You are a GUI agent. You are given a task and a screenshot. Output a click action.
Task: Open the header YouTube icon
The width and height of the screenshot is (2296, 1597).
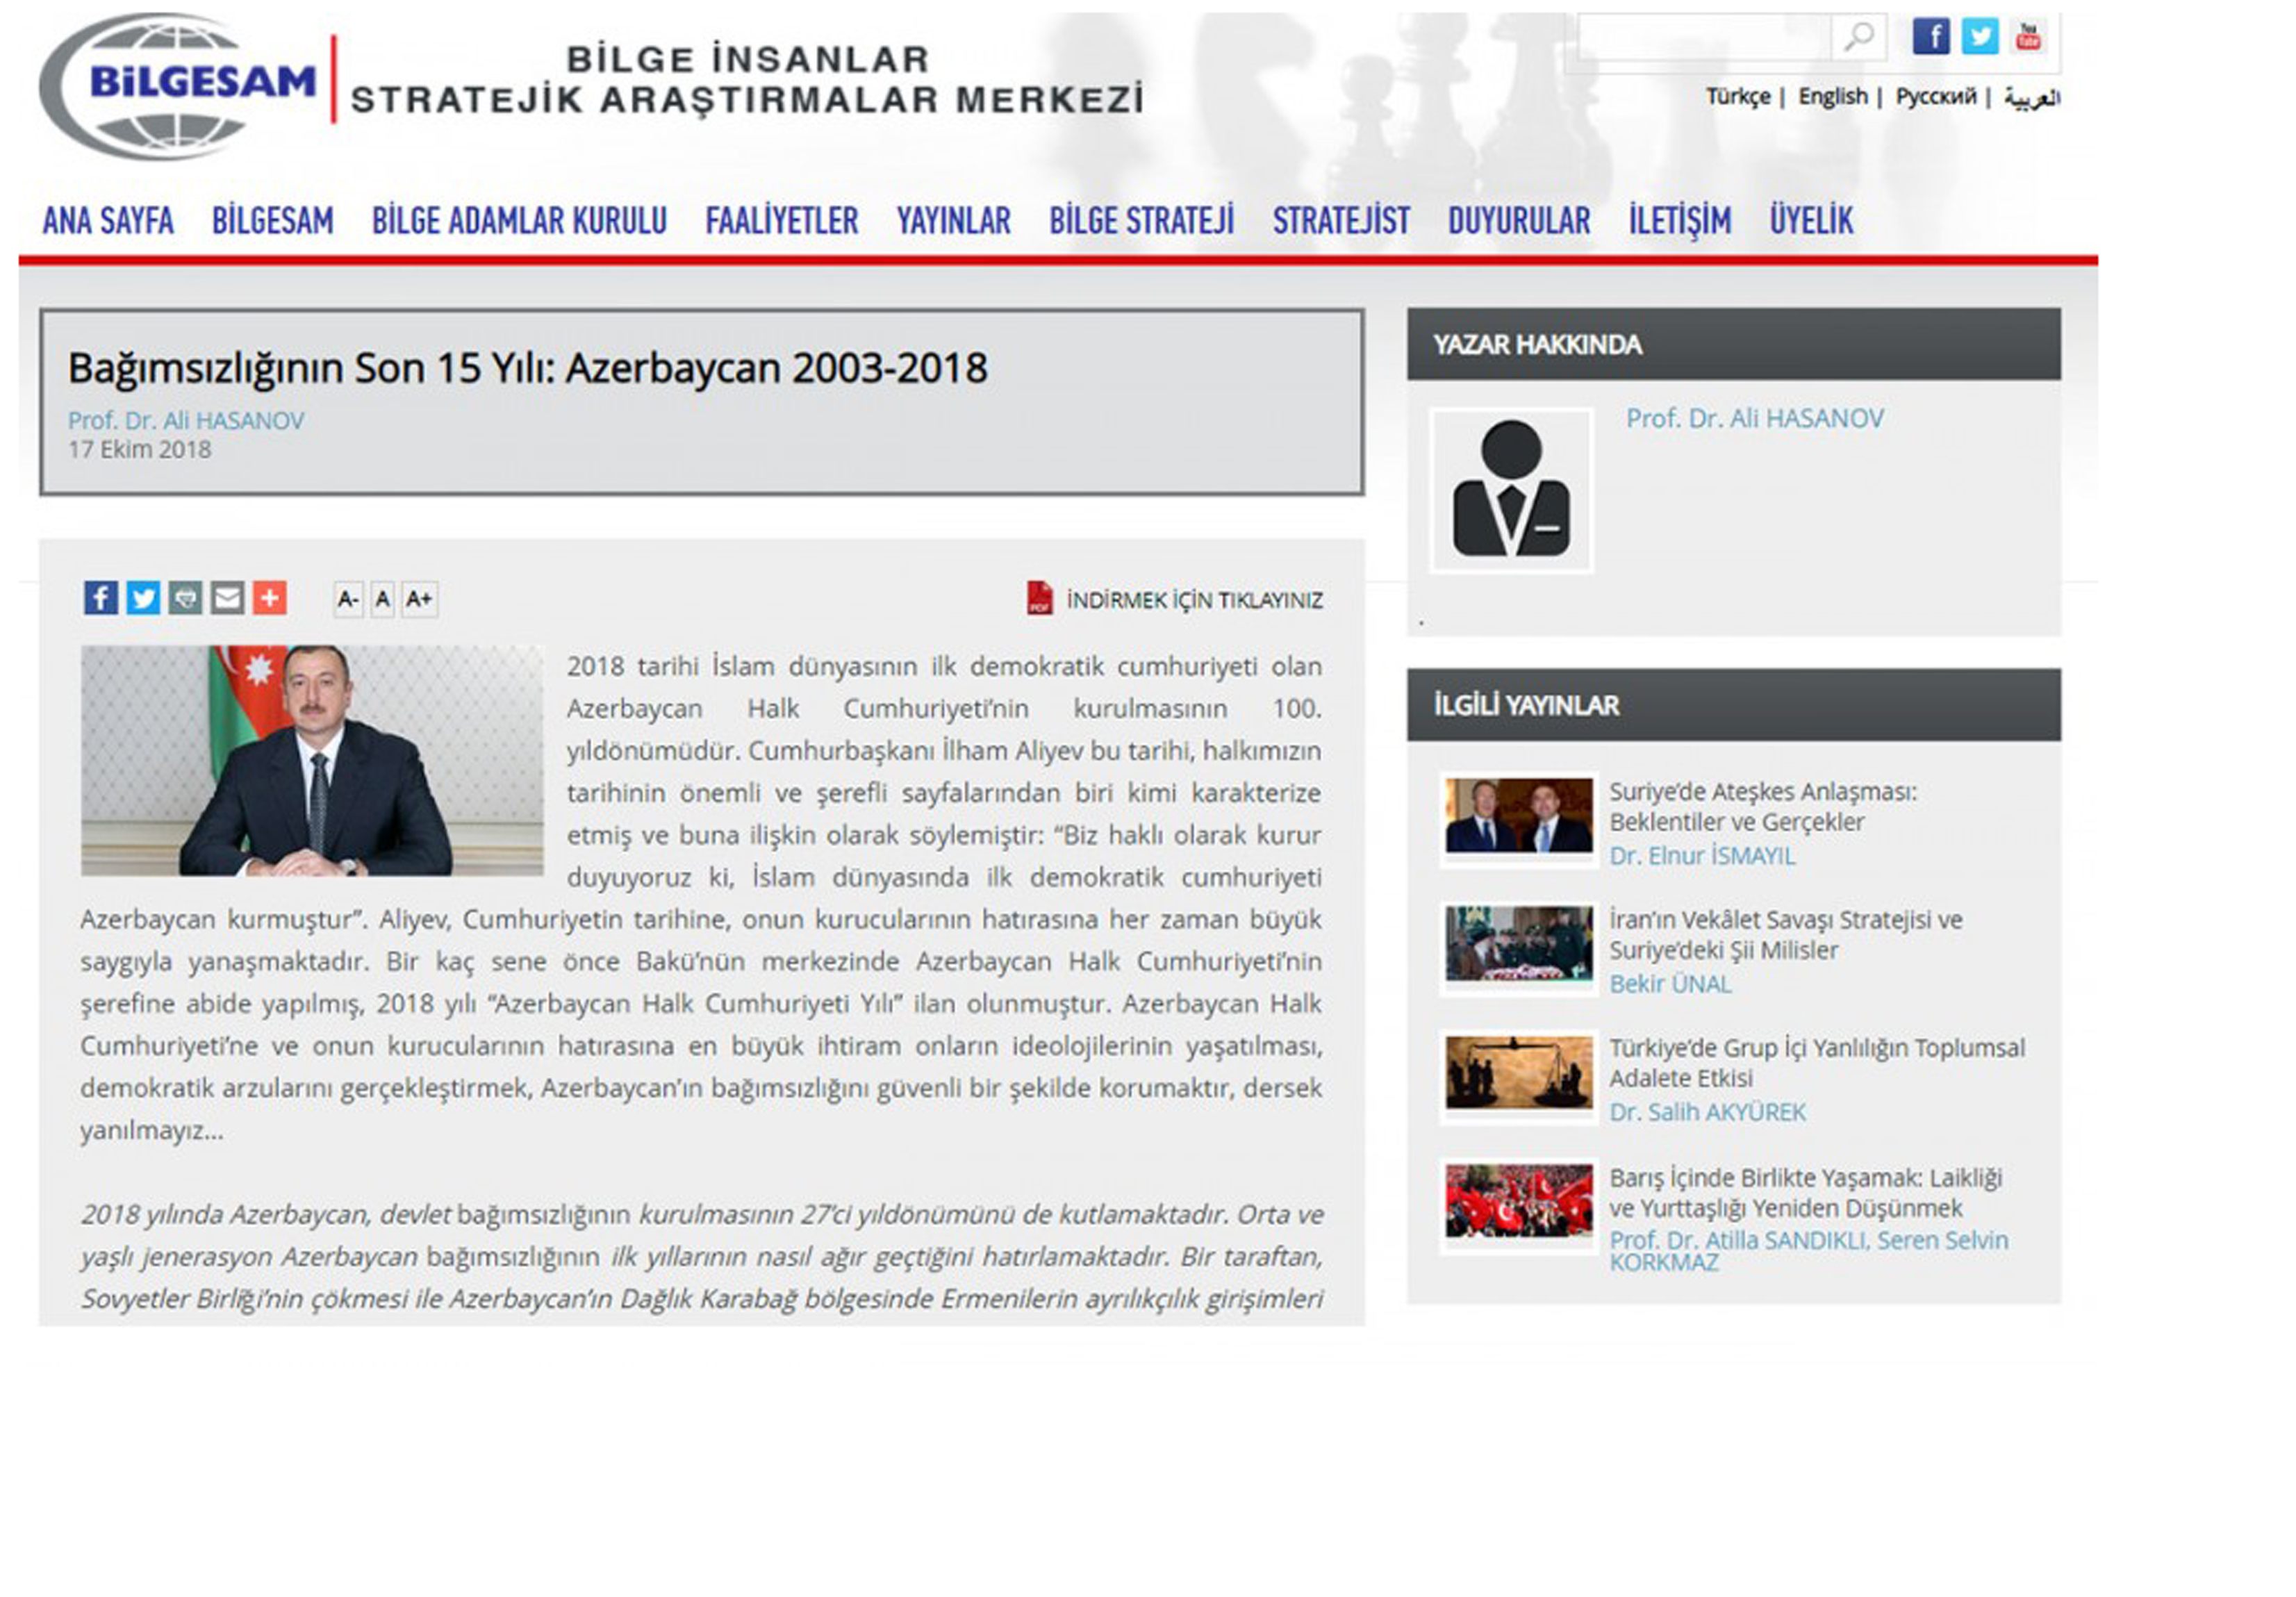click(x=2028, y=37)
